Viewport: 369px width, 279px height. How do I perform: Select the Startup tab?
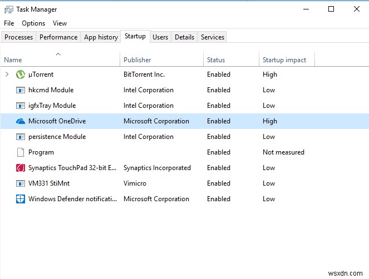(135, 36)
